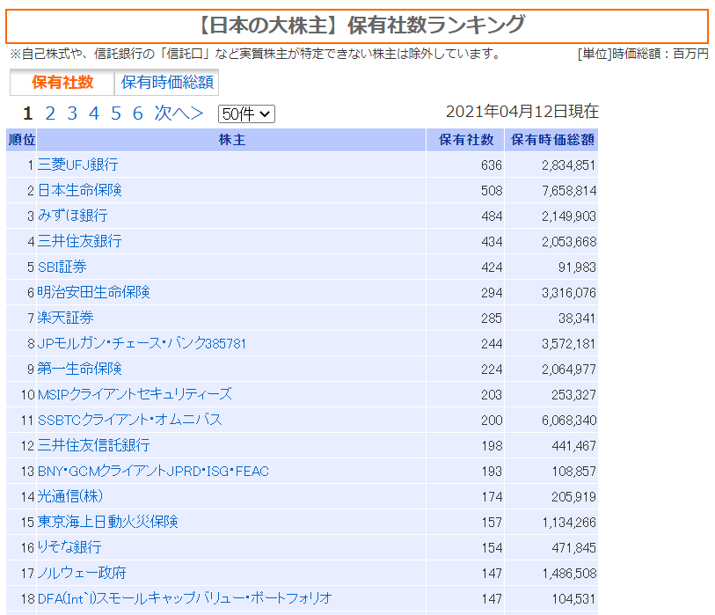Open the みずほ銀行 shareholder page
715x615 pixels.
tap(72, 216)
